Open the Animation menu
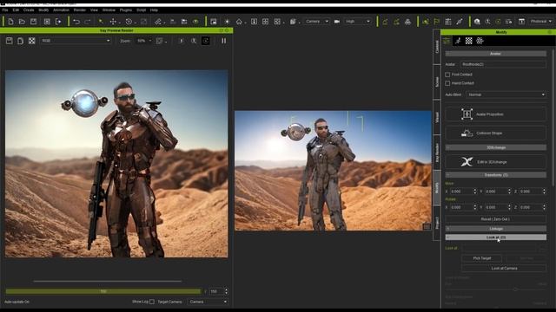The image size is (556, 312). click(61, 10)
